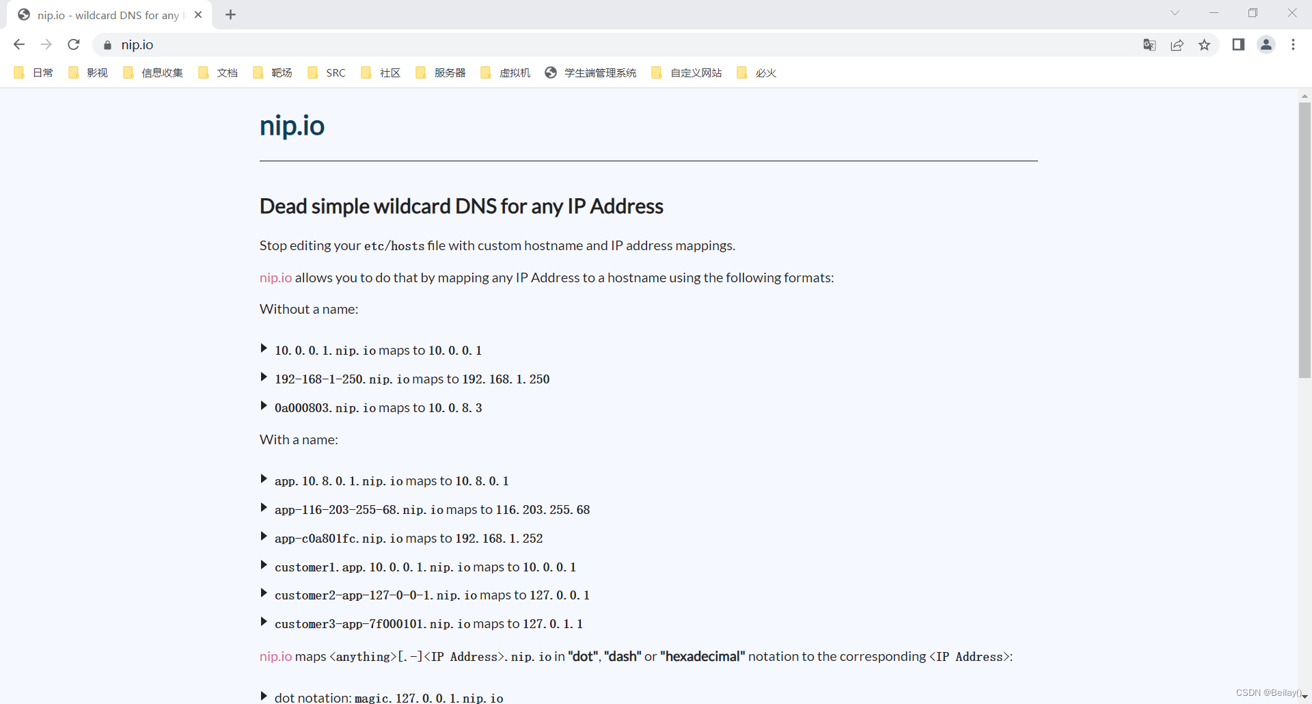
Task: Click the 'Without a name:' text
Action: [309, 309]
